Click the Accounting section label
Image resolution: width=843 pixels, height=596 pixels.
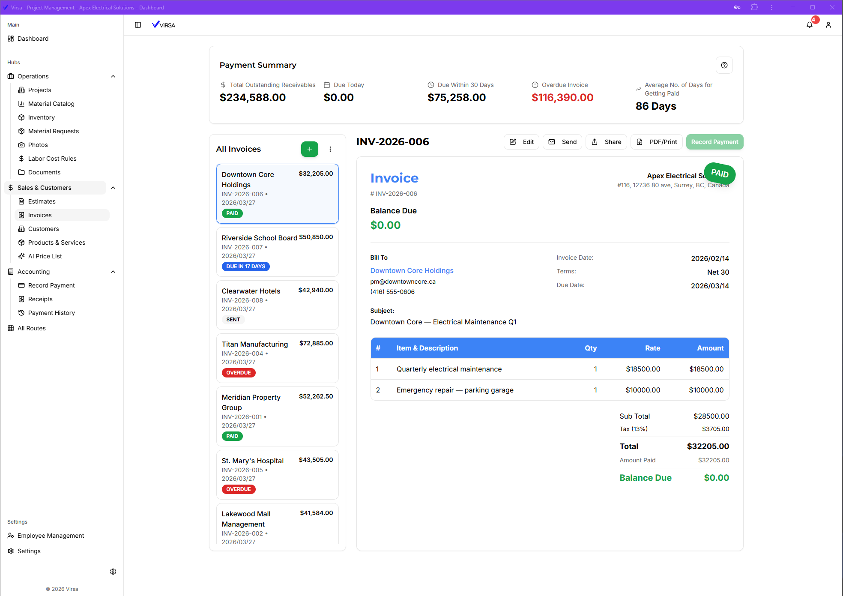coord(33,272)
